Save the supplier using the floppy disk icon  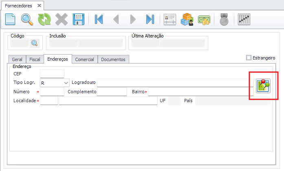pos(78,19)
